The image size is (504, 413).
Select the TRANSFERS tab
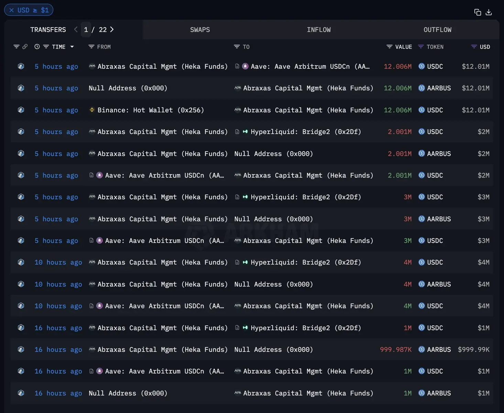tap(48, 30)
